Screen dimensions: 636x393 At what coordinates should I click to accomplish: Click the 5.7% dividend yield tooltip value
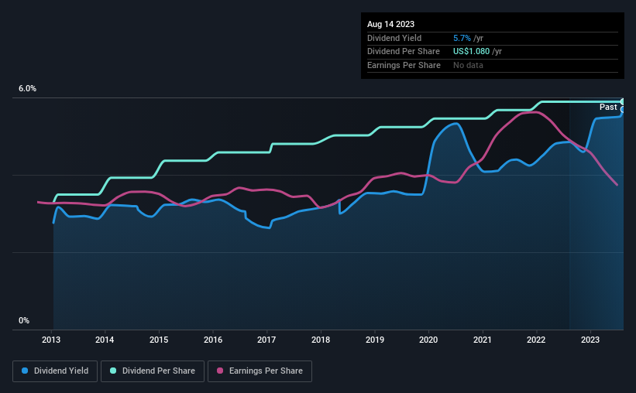click(x=462, y=38)
